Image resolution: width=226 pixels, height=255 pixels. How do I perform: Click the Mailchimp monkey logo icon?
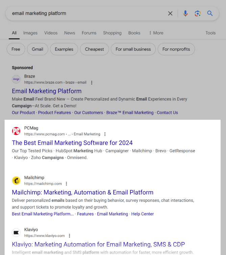coord(16,180)
